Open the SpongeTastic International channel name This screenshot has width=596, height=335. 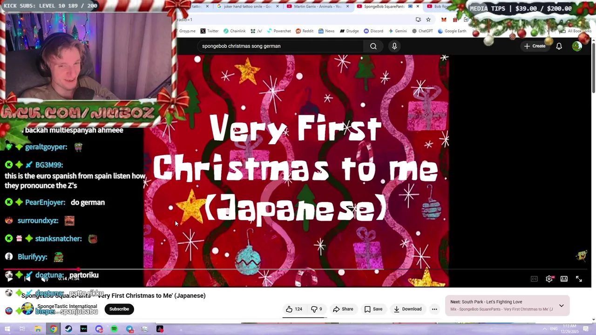[x=67, y=306]
